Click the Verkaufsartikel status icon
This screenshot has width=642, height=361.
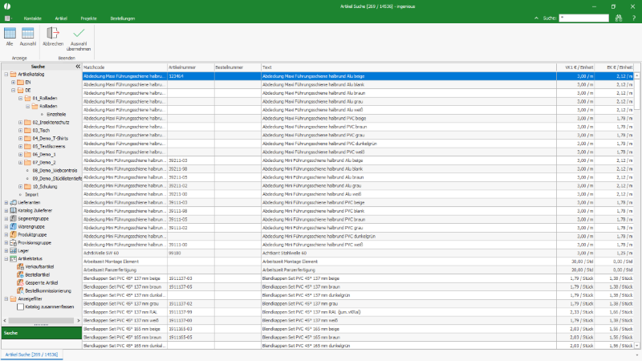pyautogui.click(x=20, y=267)
